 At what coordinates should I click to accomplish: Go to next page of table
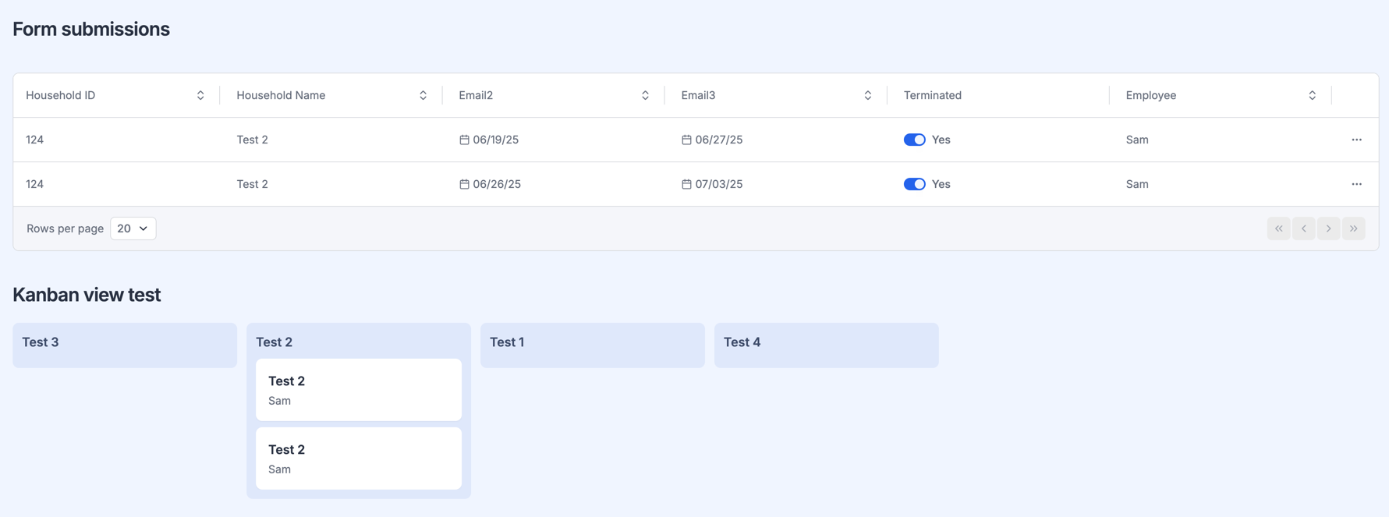1328,228
